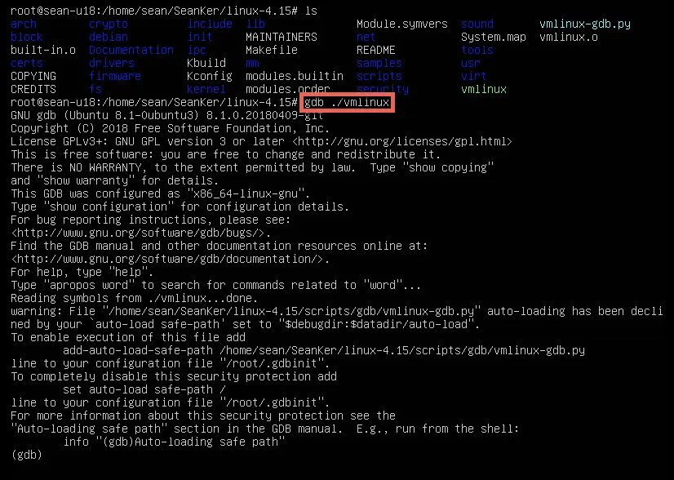Click the lib directory name
This screenshot has height=480, width=674.
click(255, 24)
